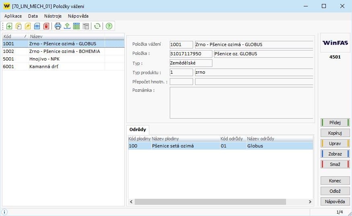Click the 1/4 record counter in status bar

(340, 212)
